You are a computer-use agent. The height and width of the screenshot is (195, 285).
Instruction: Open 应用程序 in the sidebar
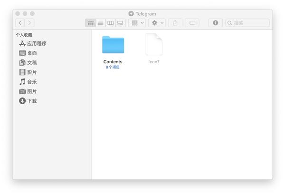(33, 43)
